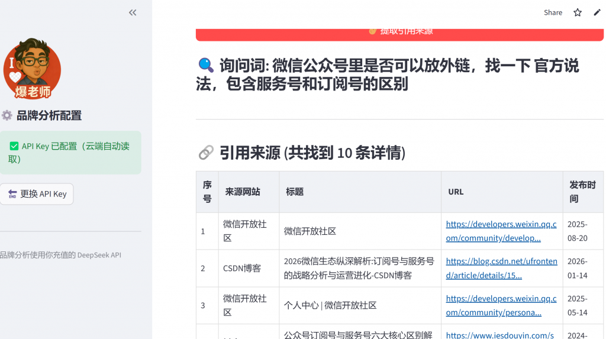606x339 pixels.
Task: Open editor with the pencil icon
Action: pyautogui.click(x=597, y=13)
